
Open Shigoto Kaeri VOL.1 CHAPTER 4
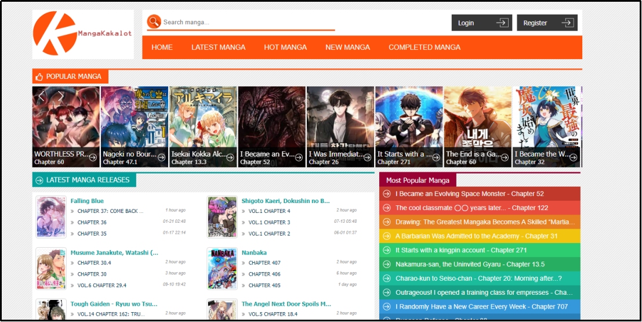pyautogui.click(x=270, y=211)
